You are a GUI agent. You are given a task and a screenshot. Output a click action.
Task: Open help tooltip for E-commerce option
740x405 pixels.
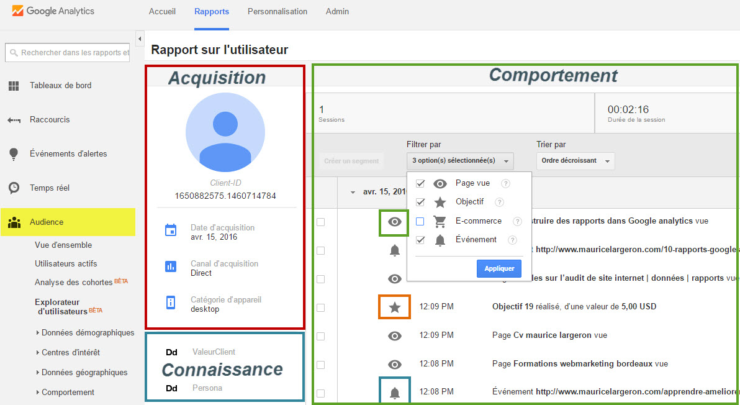[517, 221]
